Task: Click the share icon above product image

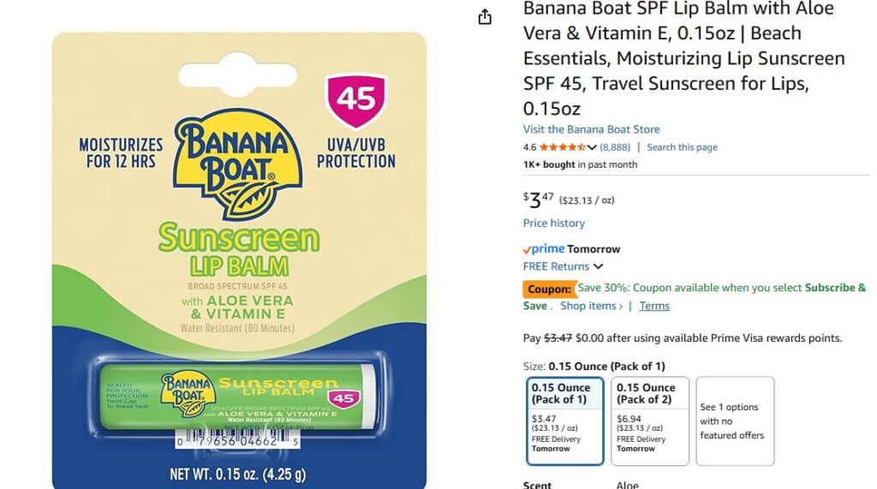Action: pyautogui.click(x=485, y=17)
